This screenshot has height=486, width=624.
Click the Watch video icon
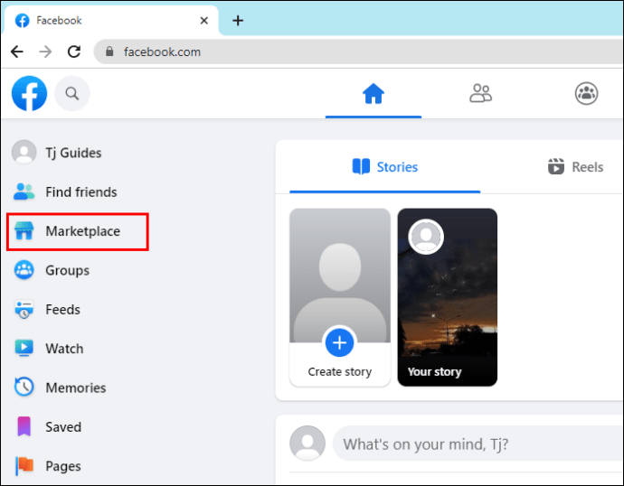click(x=24, y=348)
